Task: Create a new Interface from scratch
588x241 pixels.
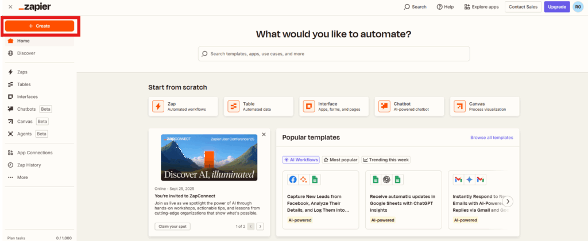Action: coord(334,107)
